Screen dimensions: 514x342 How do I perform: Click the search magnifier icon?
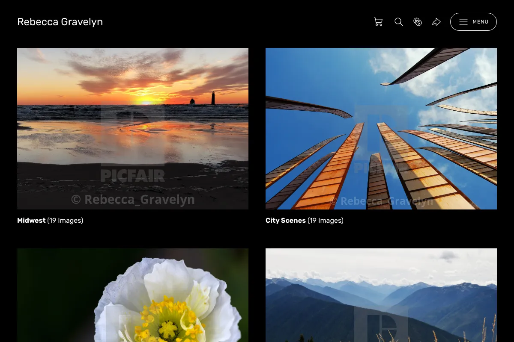pos(399,22)
